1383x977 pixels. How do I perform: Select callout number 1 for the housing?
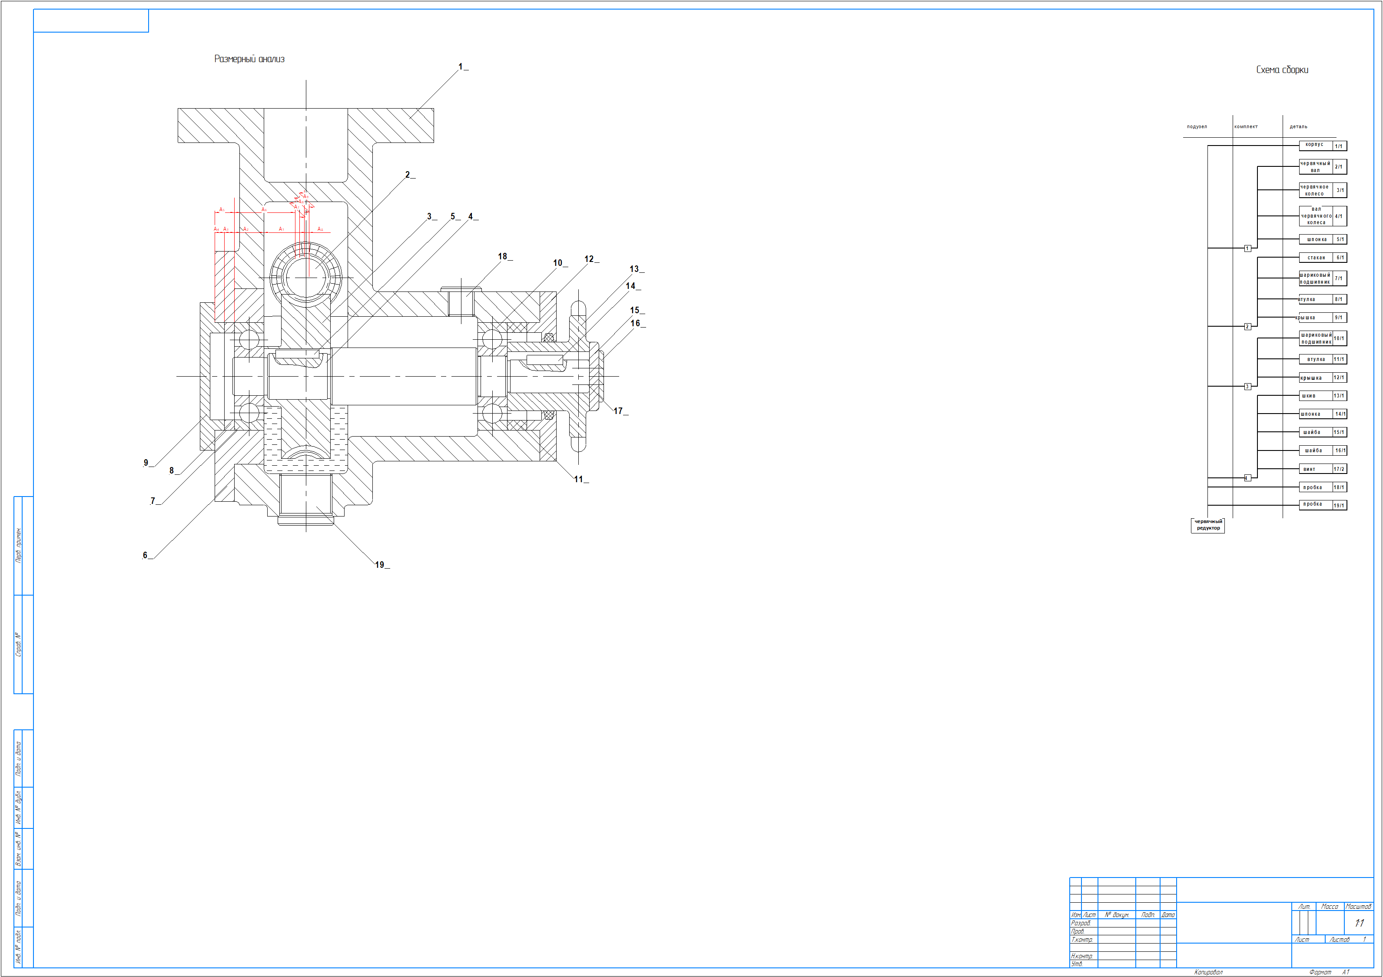coord(461,67)
